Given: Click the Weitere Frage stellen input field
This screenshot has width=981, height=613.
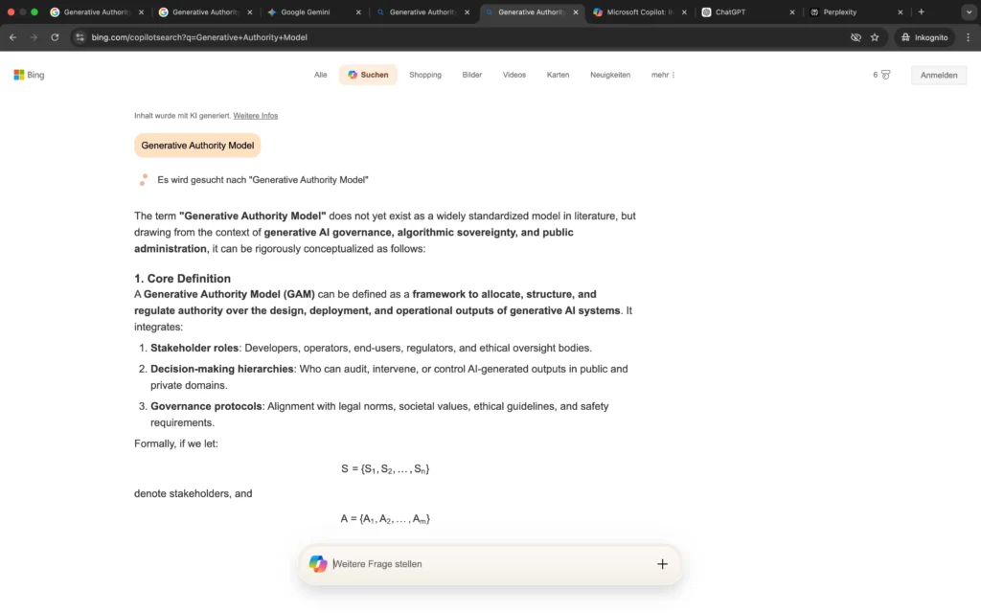Looking at the screenshot, I should tap(431, 563).
